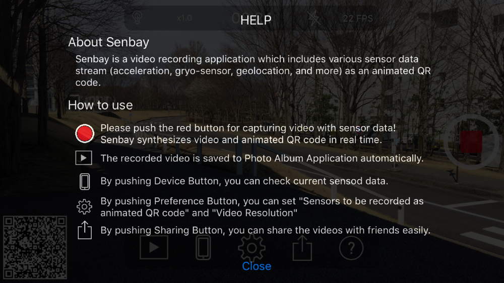
Task: Toggle the dimmed lightbulb icon in top bar
Action: coord(137,18)
